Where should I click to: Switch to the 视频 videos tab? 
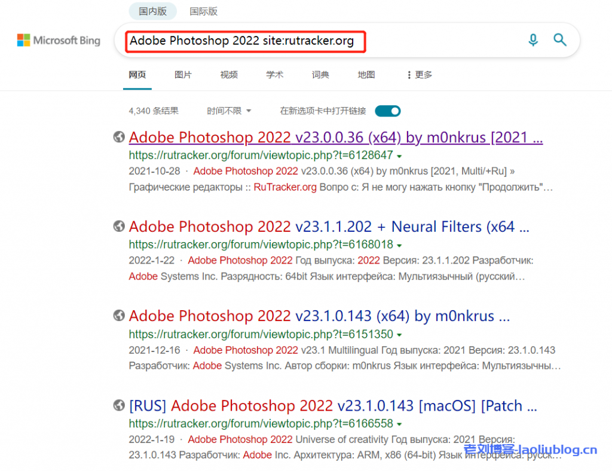click(x=228, y=75)
